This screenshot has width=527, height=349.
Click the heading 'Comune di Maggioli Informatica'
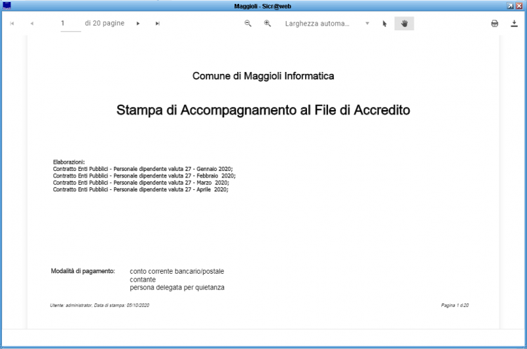click(263, 76)
